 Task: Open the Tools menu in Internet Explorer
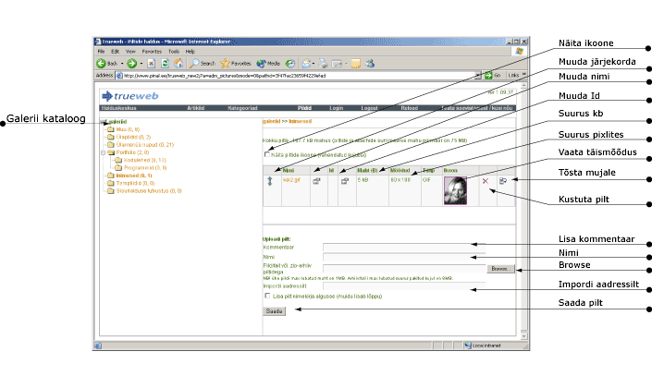(x=175, y=52)
